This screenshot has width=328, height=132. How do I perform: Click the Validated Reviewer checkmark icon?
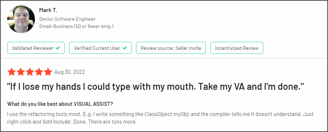pyautogui.click(x=58, y=48)
